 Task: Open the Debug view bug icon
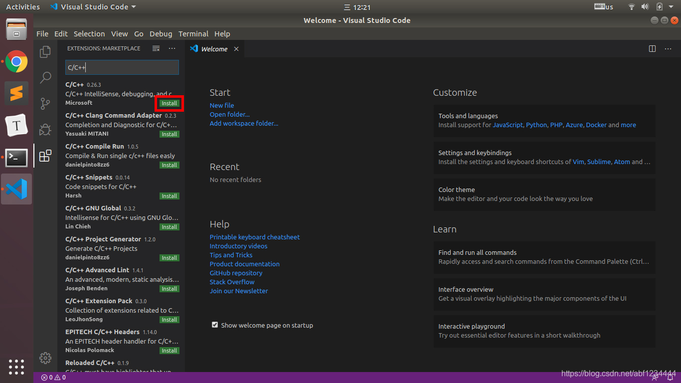tap(45, 130)
